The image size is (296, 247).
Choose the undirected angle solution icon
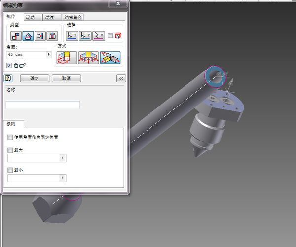[88, 58]
